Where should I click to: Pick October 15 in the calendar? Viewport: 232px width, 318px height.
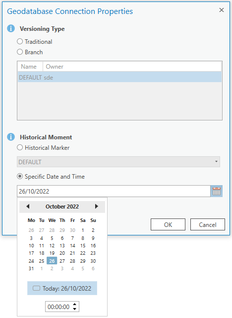tap(83, 246)
